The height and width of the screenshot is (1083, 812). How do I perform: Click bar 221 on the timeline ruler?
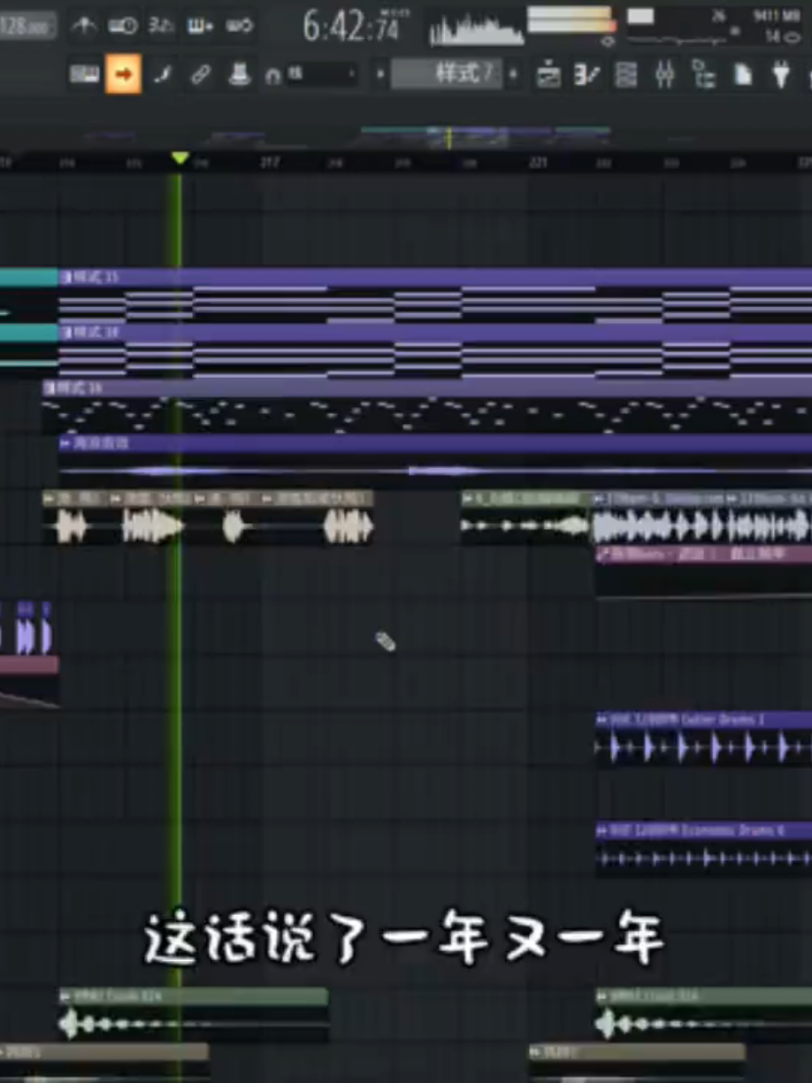[x=539, y=163]
